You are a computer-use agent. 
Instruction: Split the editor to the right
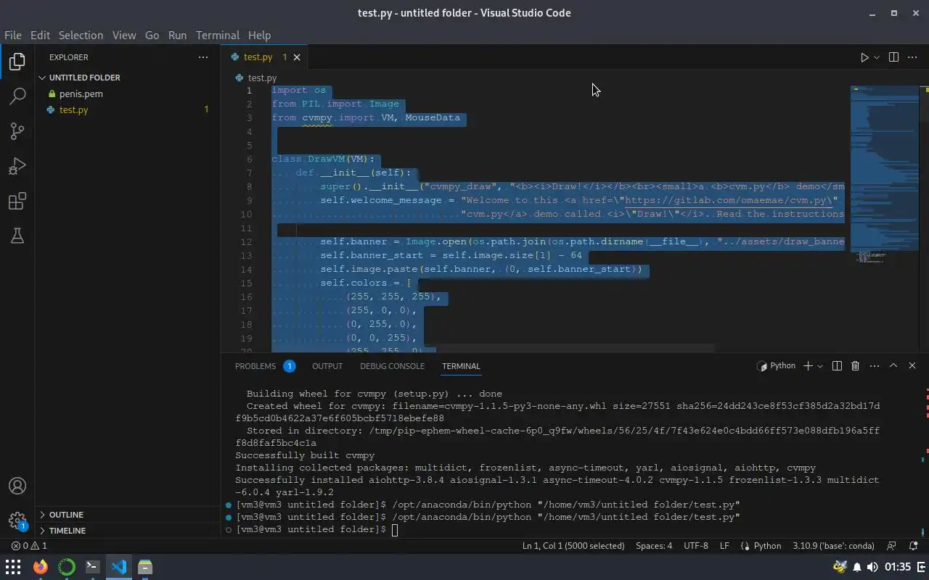point(893,57)
